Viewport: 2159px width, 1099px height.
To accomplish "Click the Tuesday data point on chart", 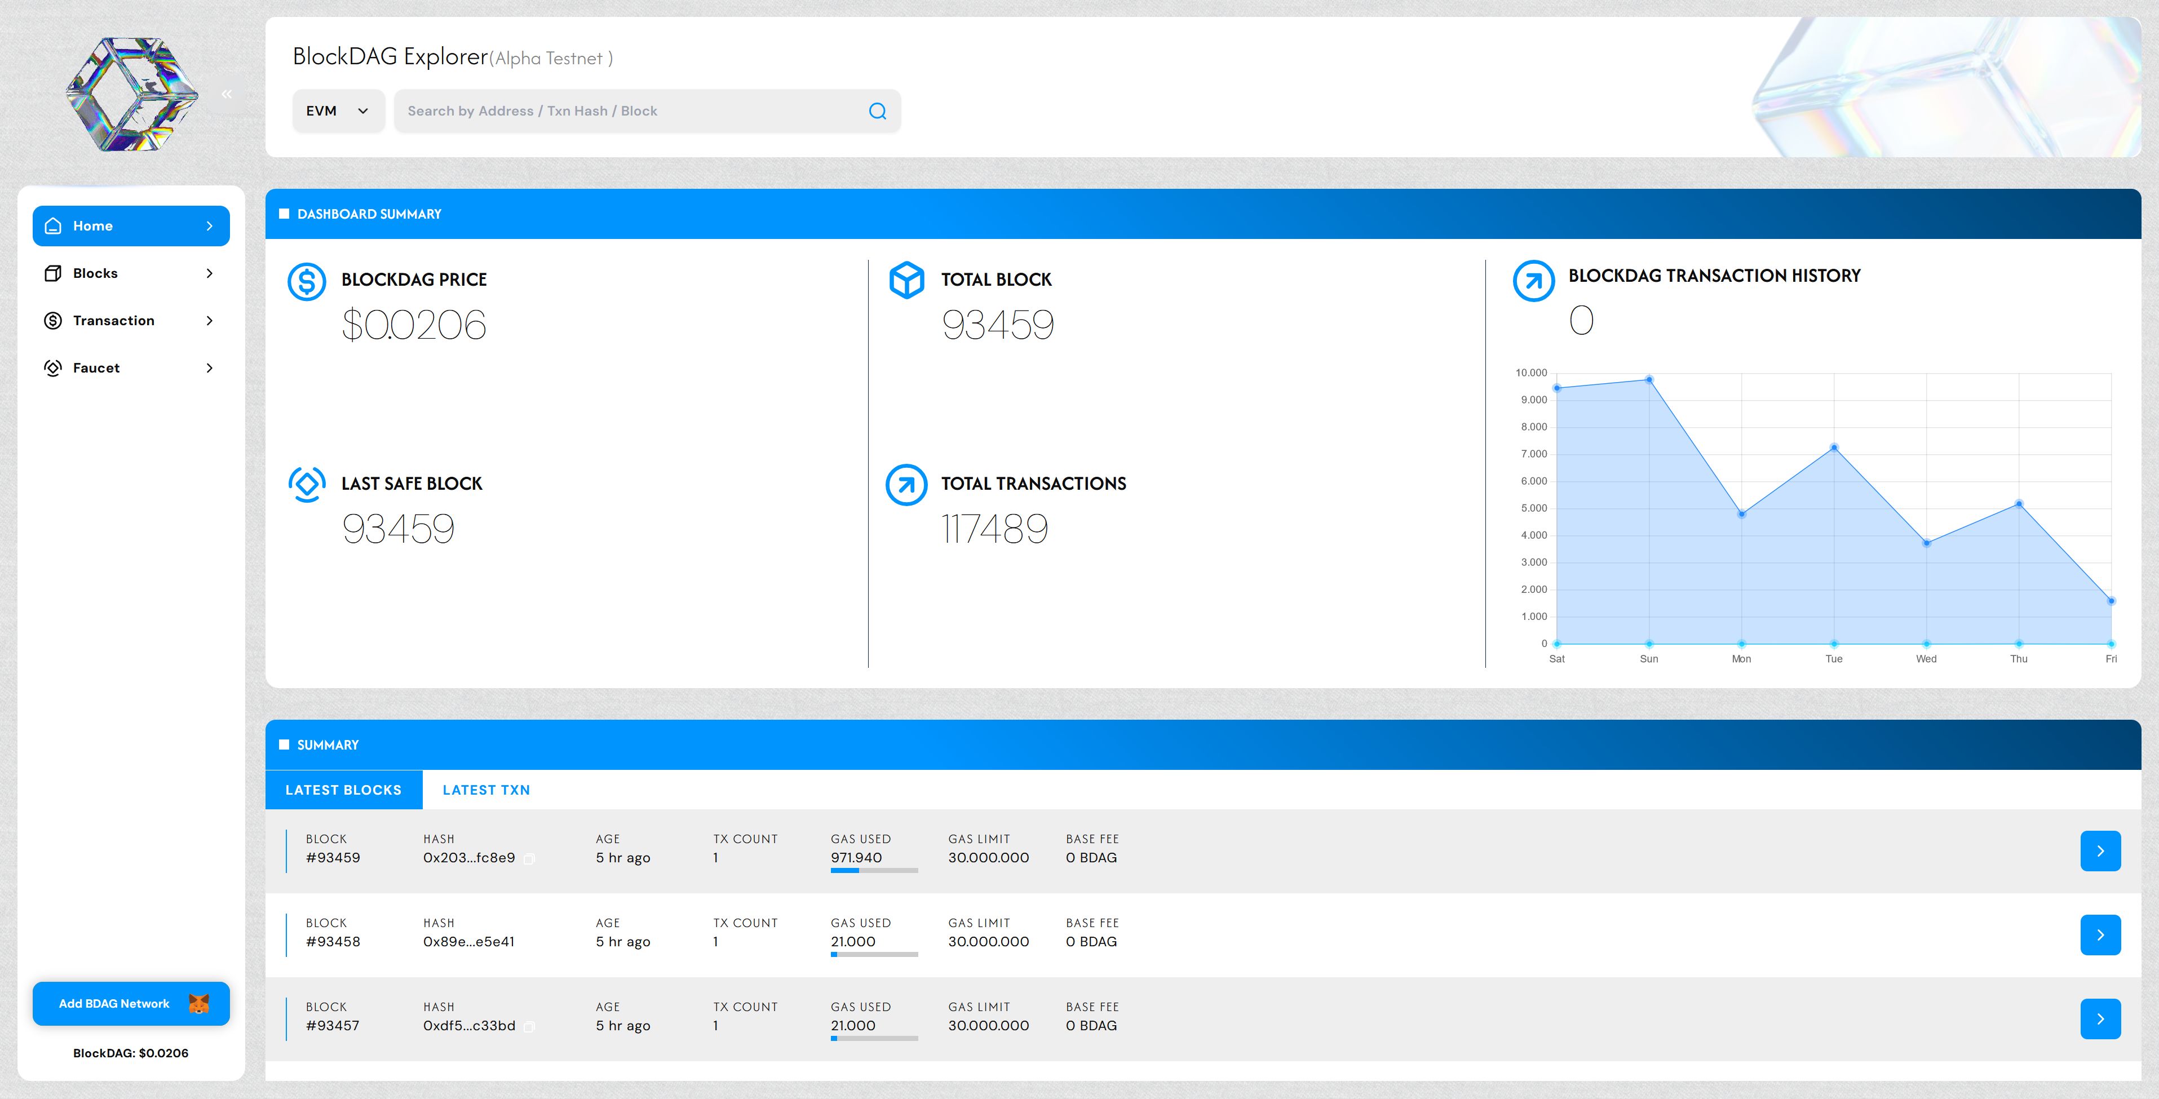I will pos(1835,448).
